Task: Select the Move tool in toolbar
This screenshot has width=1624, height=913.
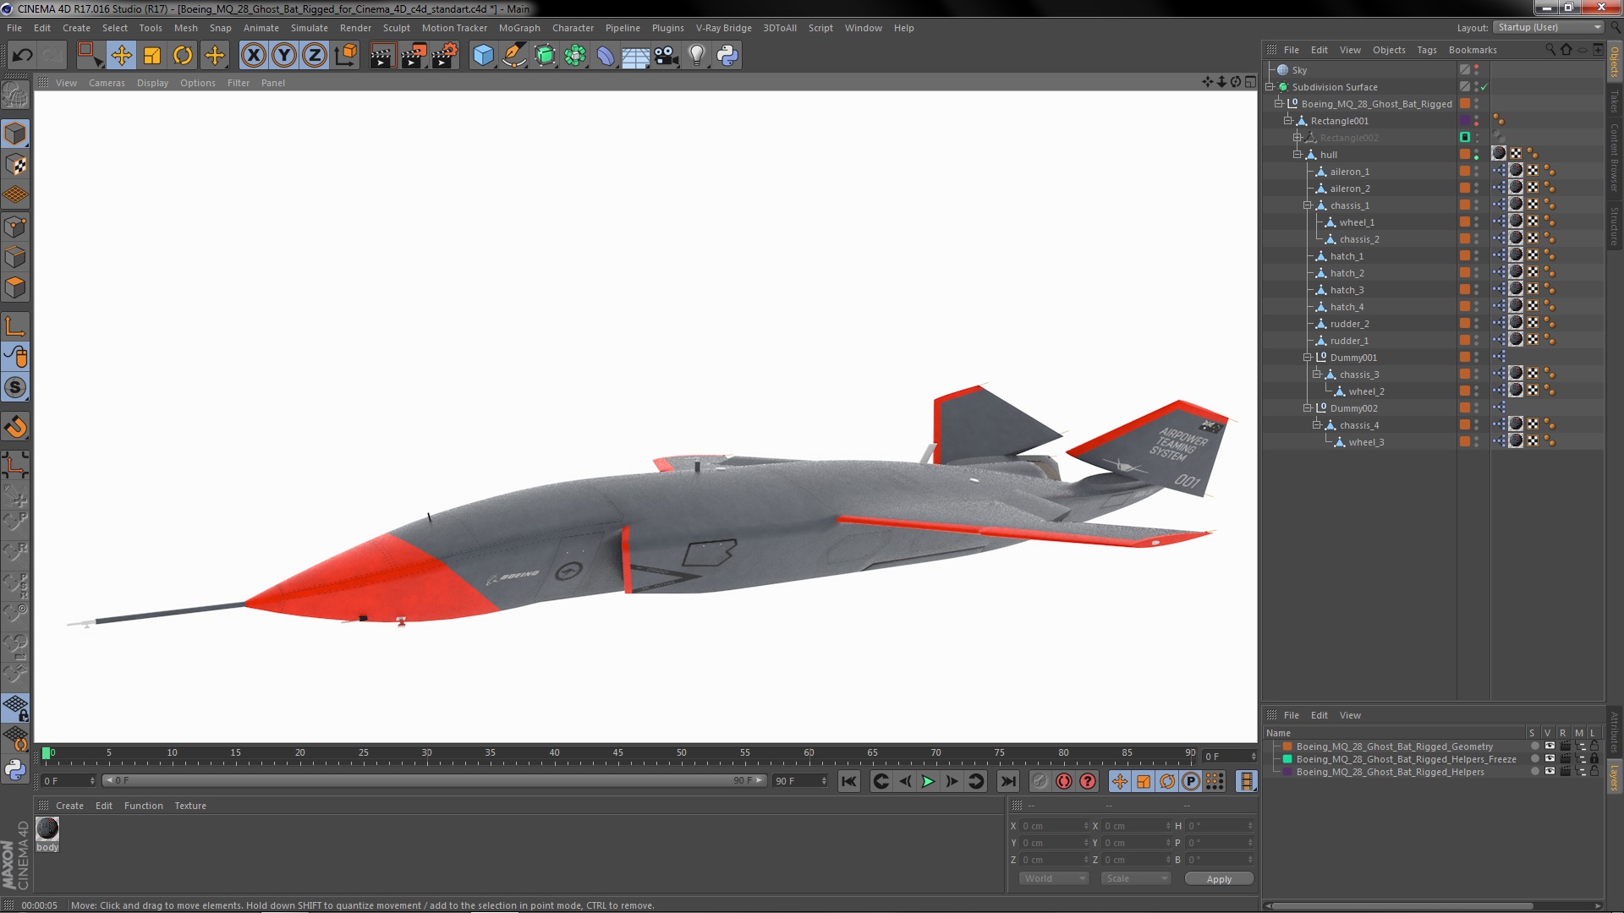Action: [120, 53]
